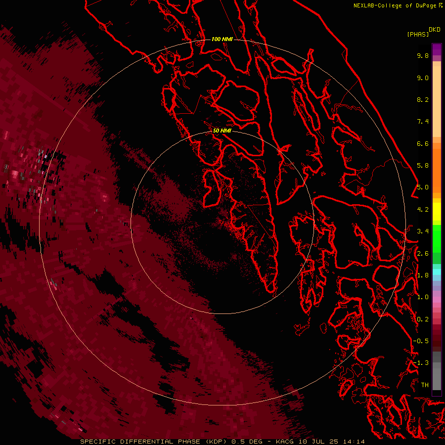Click the 14:14 timestamp
This screenshot has height=445, width=445.
[354, 442]
